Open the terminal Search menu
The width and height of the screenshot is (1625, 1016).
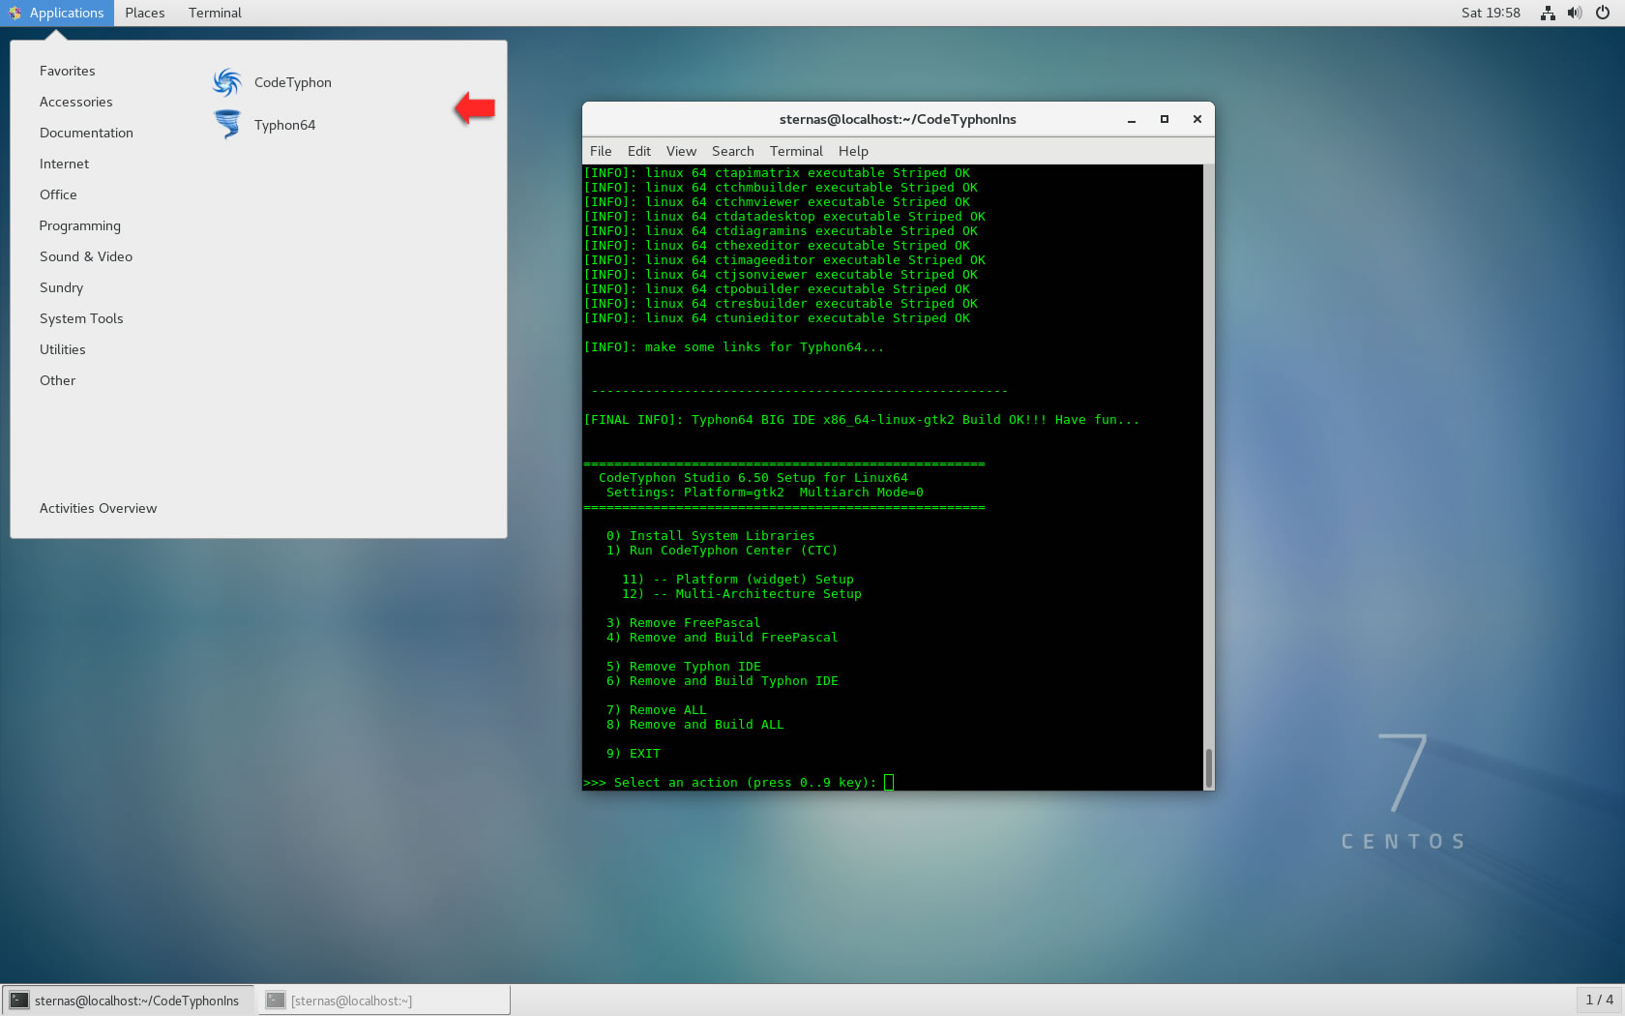coord(733,151)
